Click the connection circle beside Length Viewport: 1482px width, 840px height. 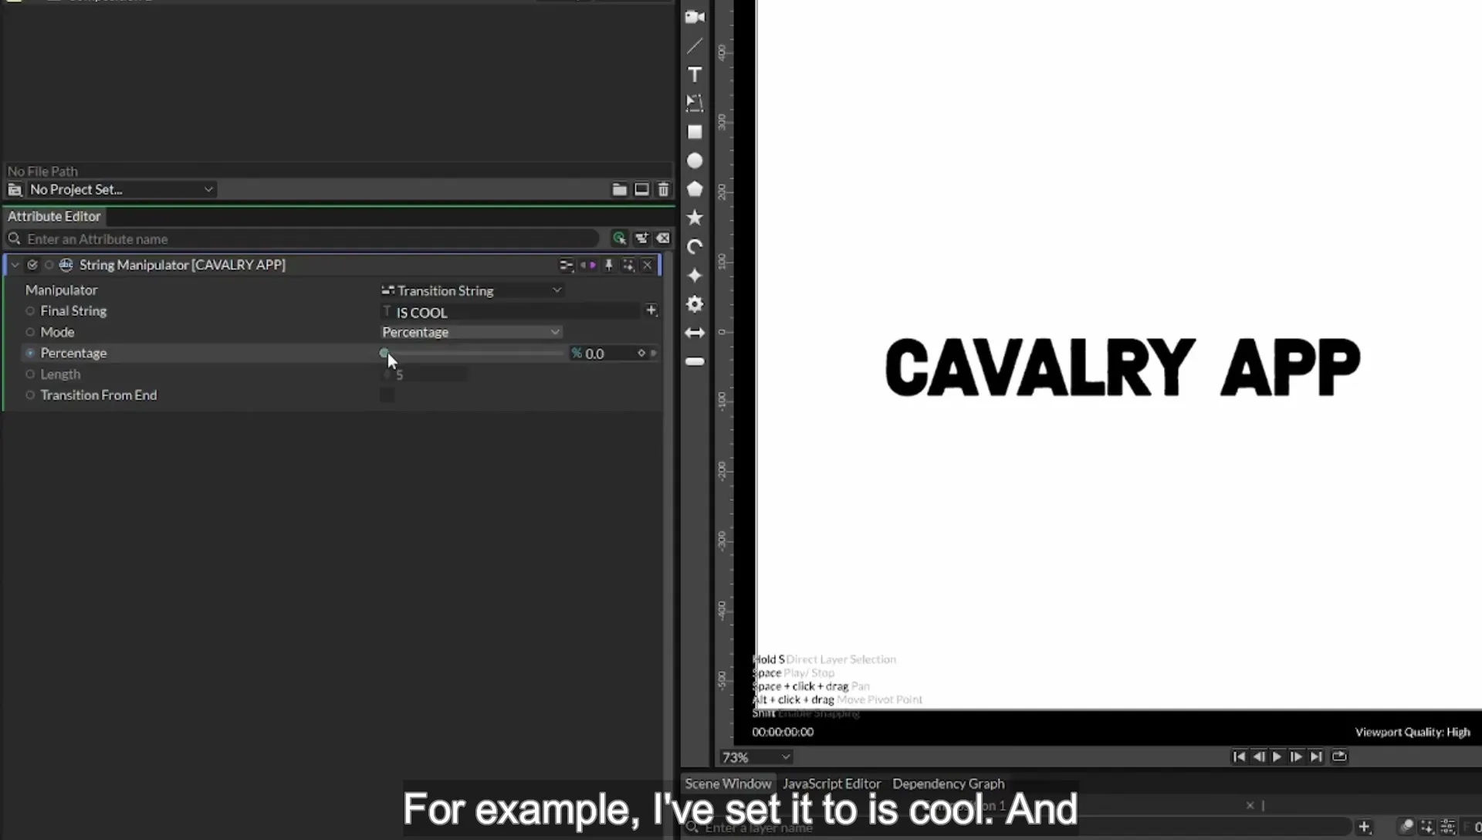[30, 374]
